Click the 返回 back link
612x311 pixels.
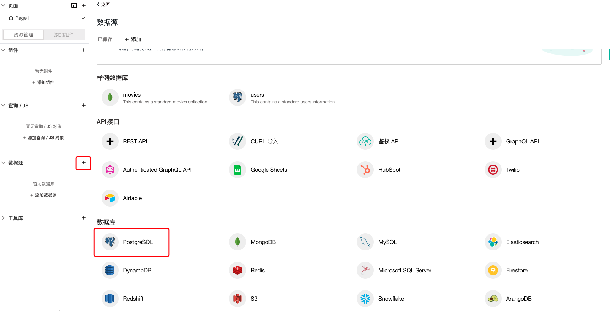click(x=104, y=4)
